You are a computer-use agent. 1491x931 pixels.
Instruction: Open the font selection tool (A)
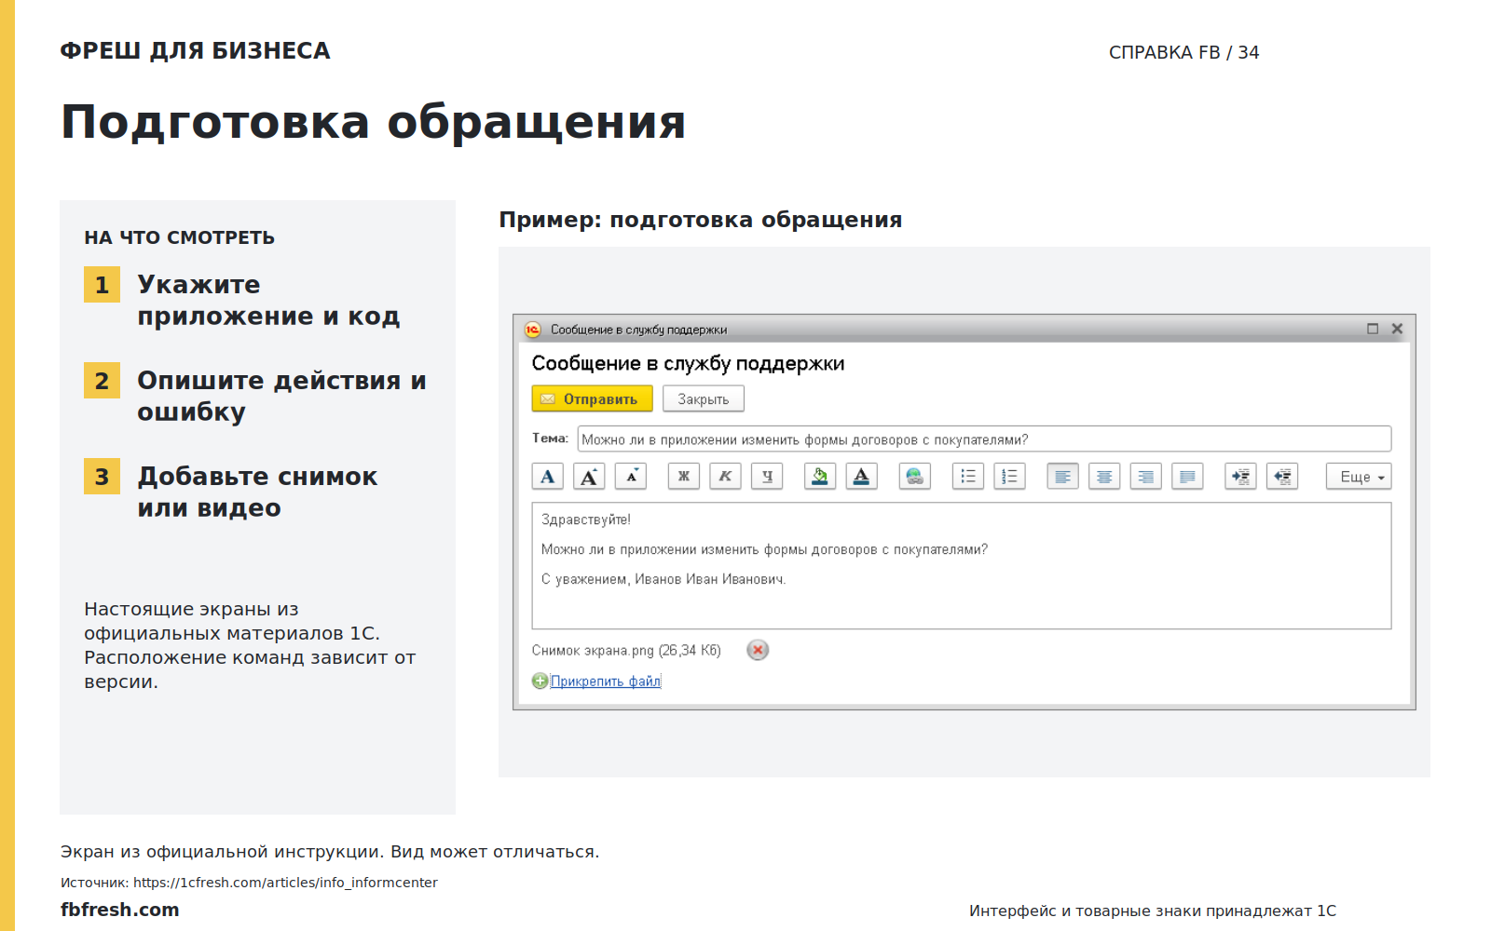(x=548, y=477)
